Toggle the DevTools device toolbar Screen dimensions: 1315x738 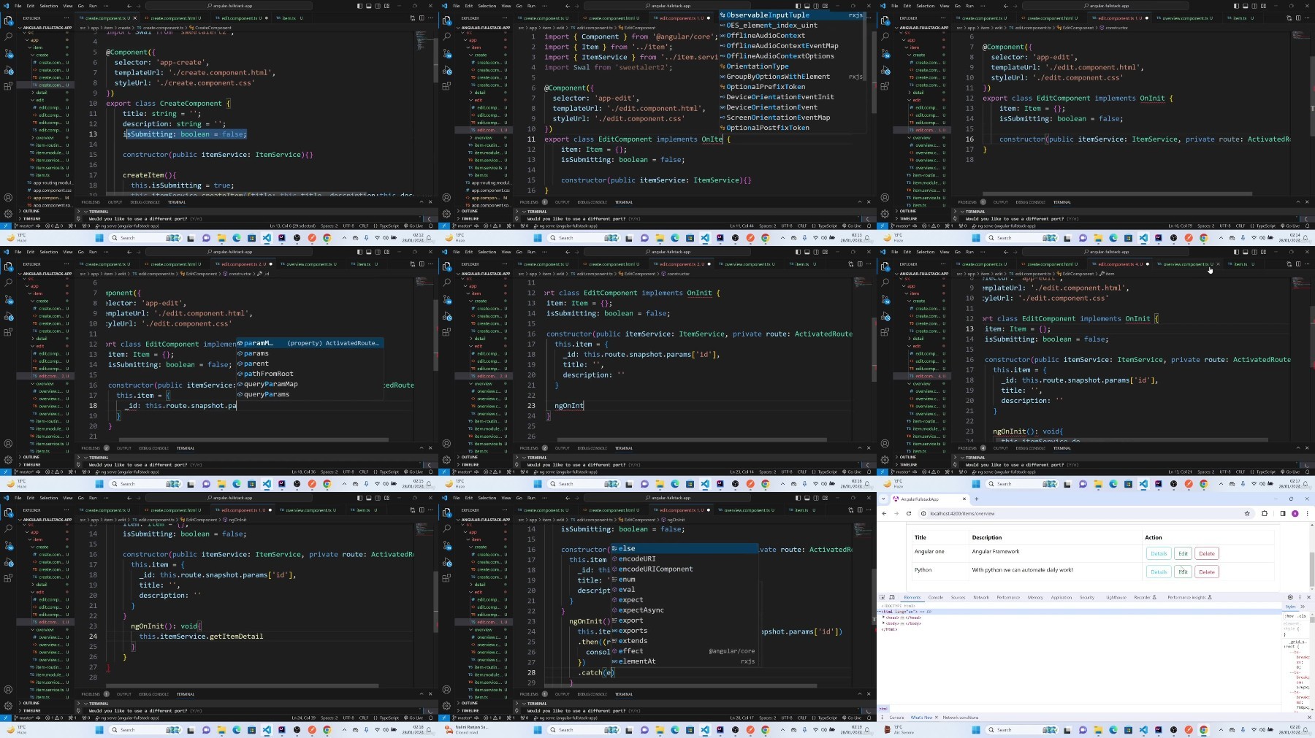click(891, 597)
